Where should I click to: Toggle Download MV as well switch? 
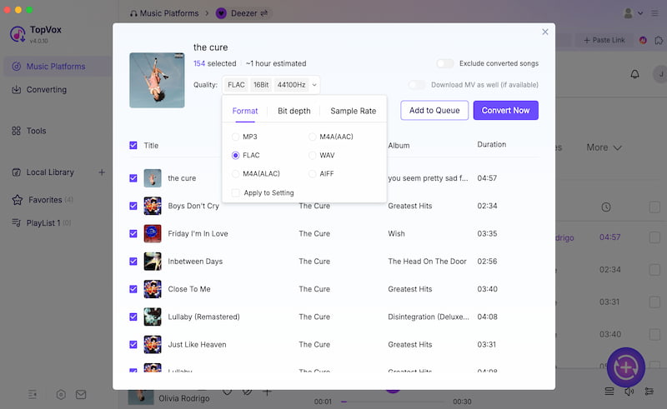point(416,85)
